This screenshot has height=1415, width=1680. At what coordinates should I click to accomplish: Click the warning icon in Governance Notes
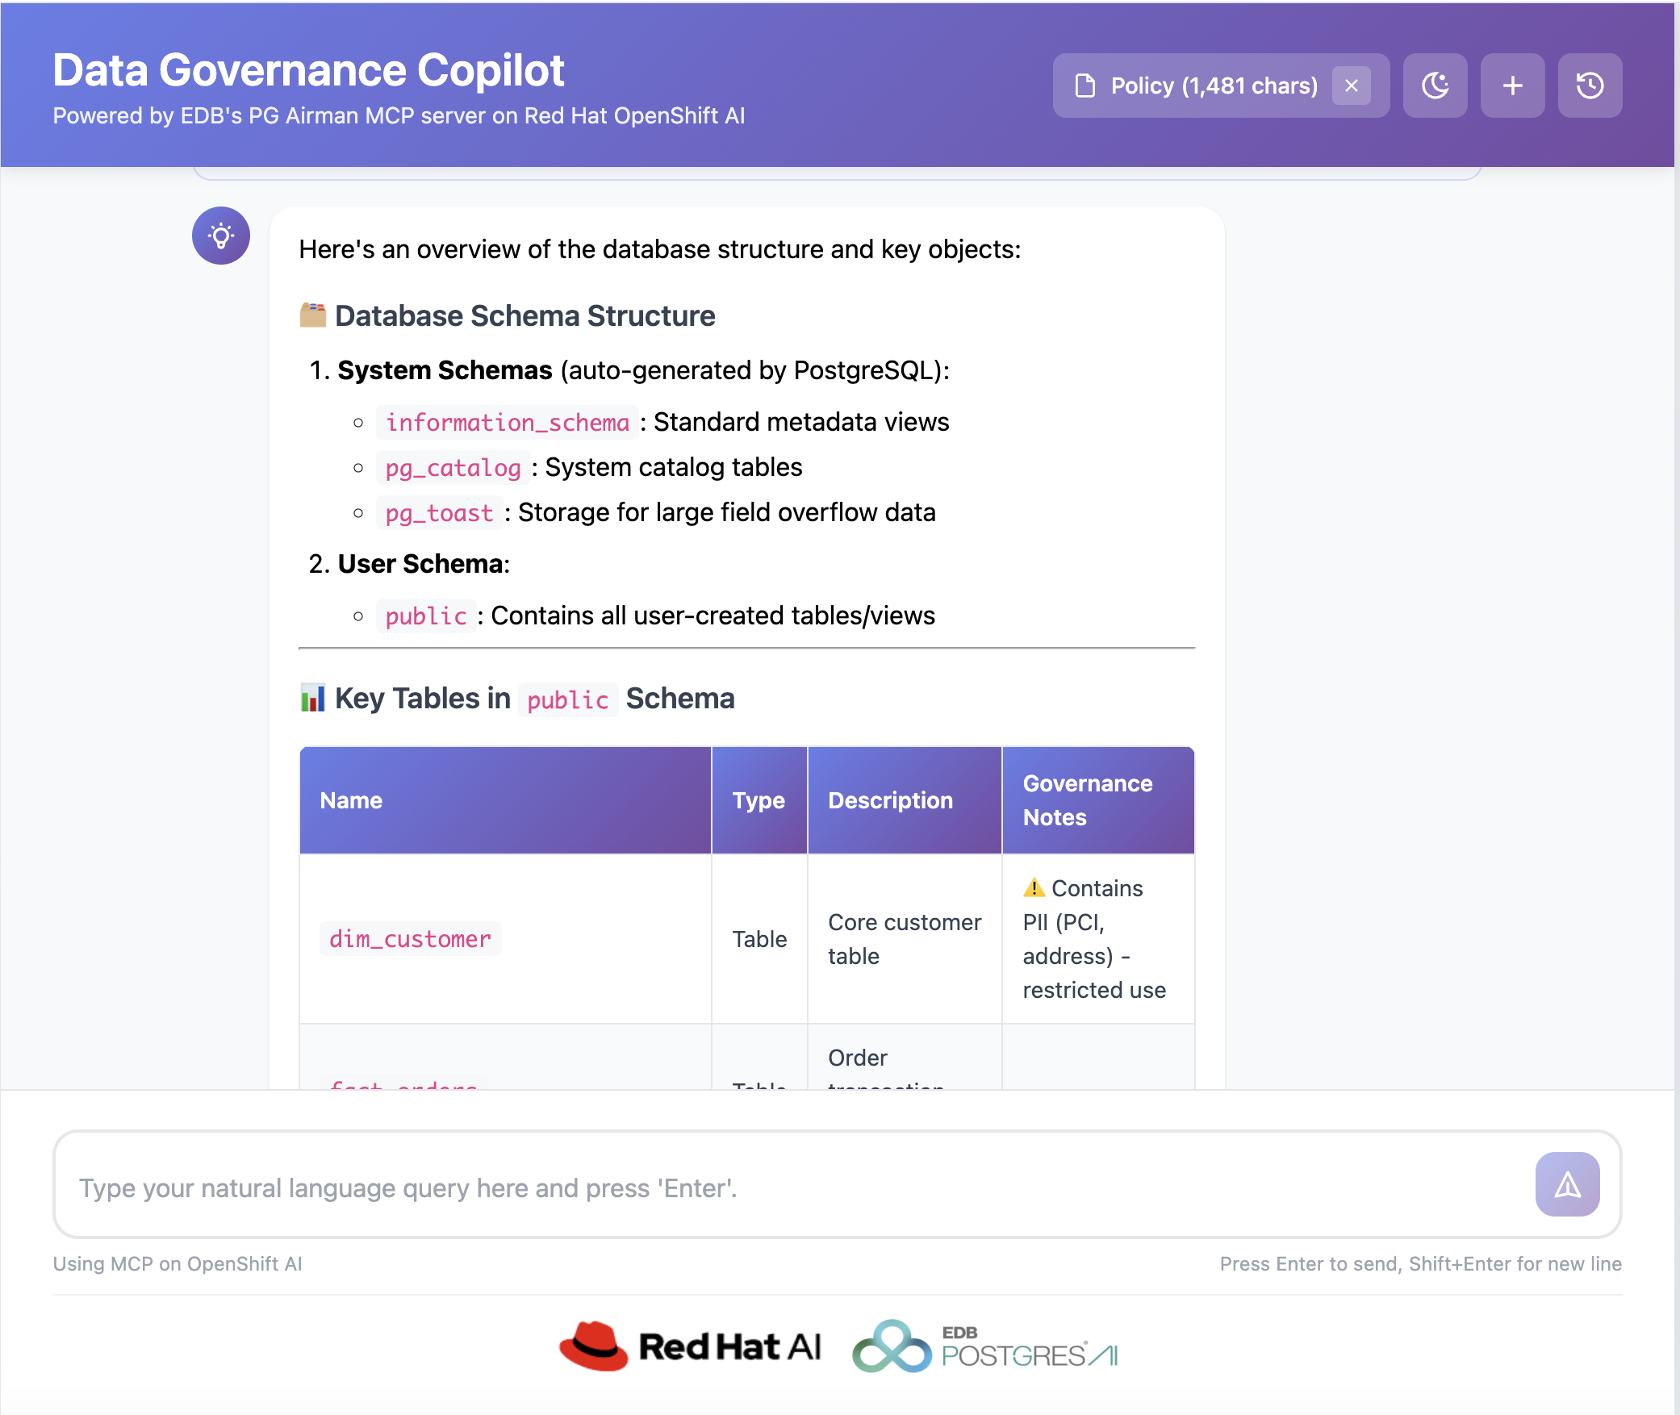click(1034, 888)
